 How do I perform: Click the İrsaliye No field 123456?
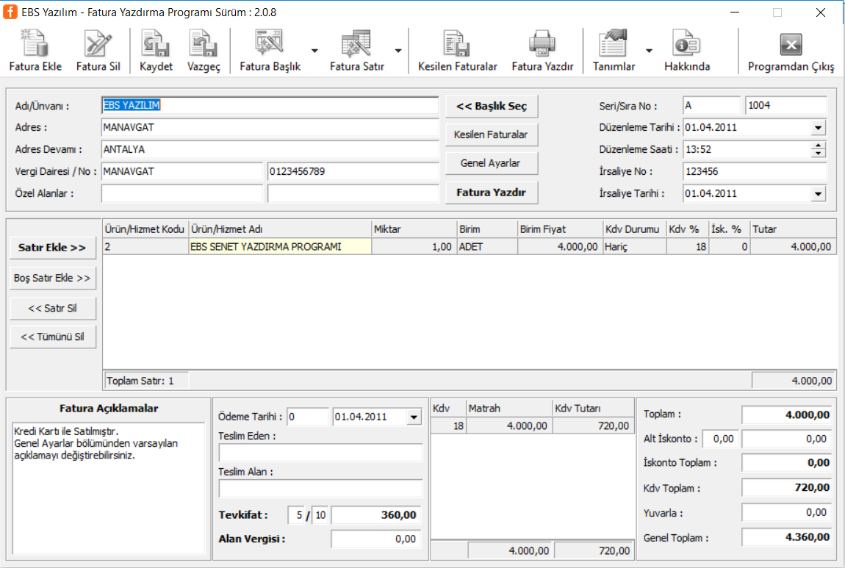[755, 171]
